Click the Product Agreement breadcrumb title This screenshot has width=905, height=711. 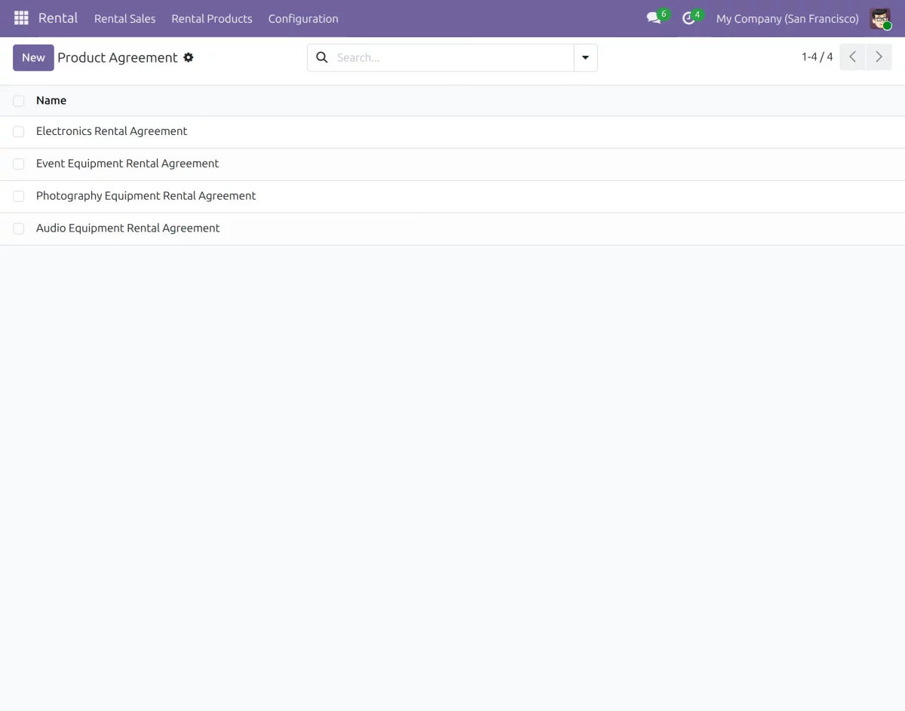(x=118, y=57)
